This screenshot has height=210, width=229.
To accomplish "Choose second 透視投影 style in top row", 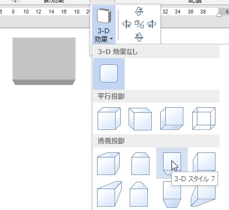I will pos(140,164).
